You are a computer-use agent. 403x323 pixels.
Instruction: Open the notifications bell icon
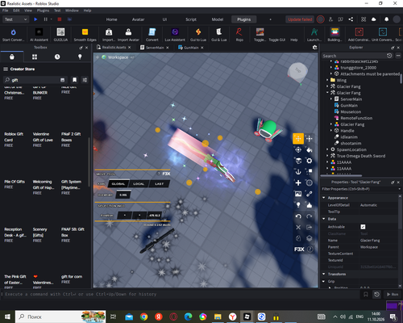point(386,19)
